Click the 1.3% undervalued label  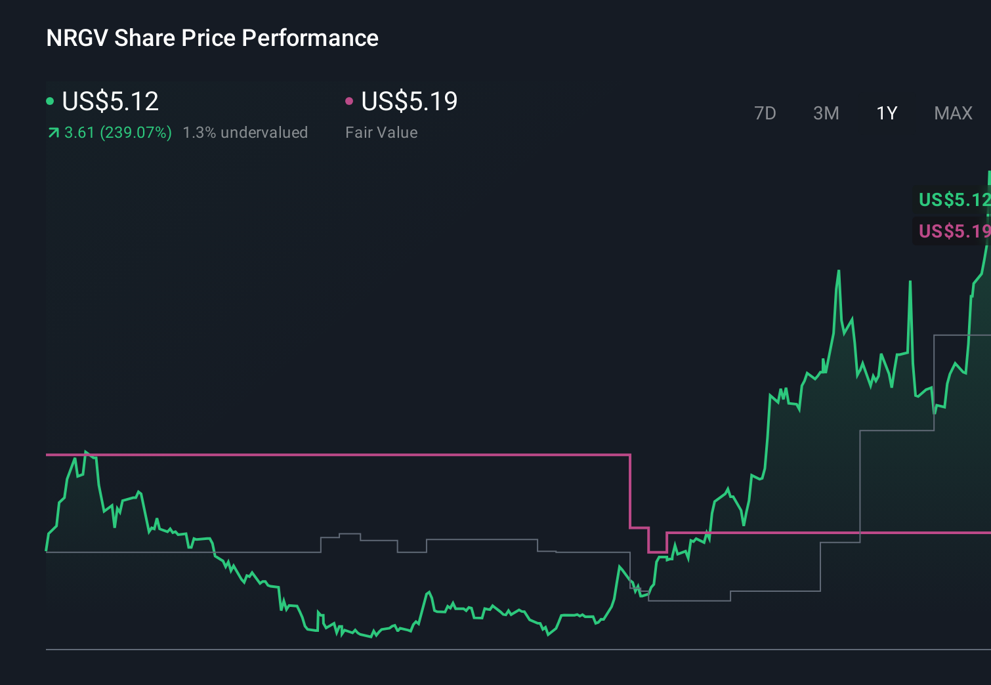pos(246,133)
